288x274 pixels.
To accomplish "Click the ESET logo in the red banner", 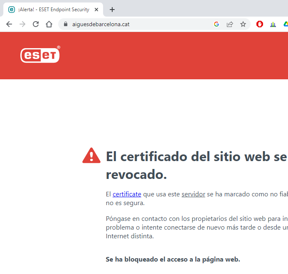I will (x=40, y=54).
